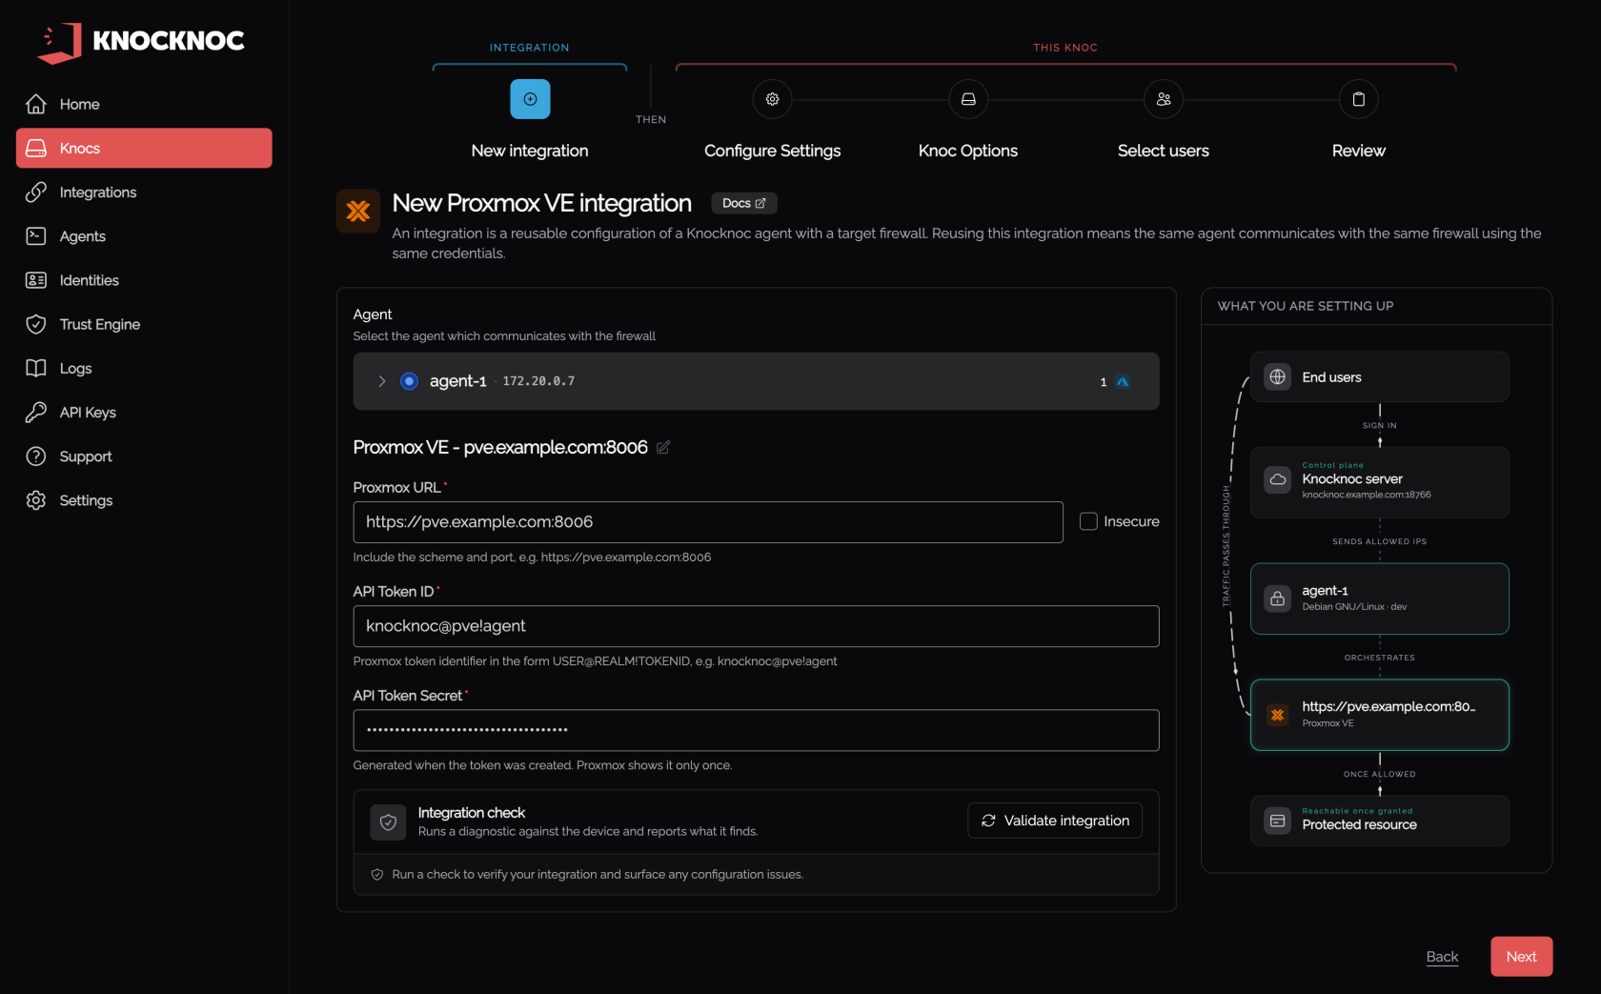Edit the integration name with pencil icon
This screenshot has height=994, width=1601.
pos(663,447)
